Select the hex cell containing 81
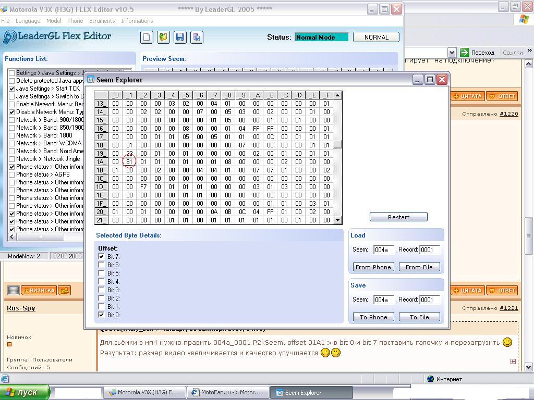This screenshot has width=534, height=400. (x=129, y=162)
